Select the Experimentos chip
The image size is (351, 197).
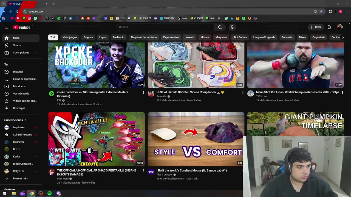pyautogui.click(x=171, y=37)
